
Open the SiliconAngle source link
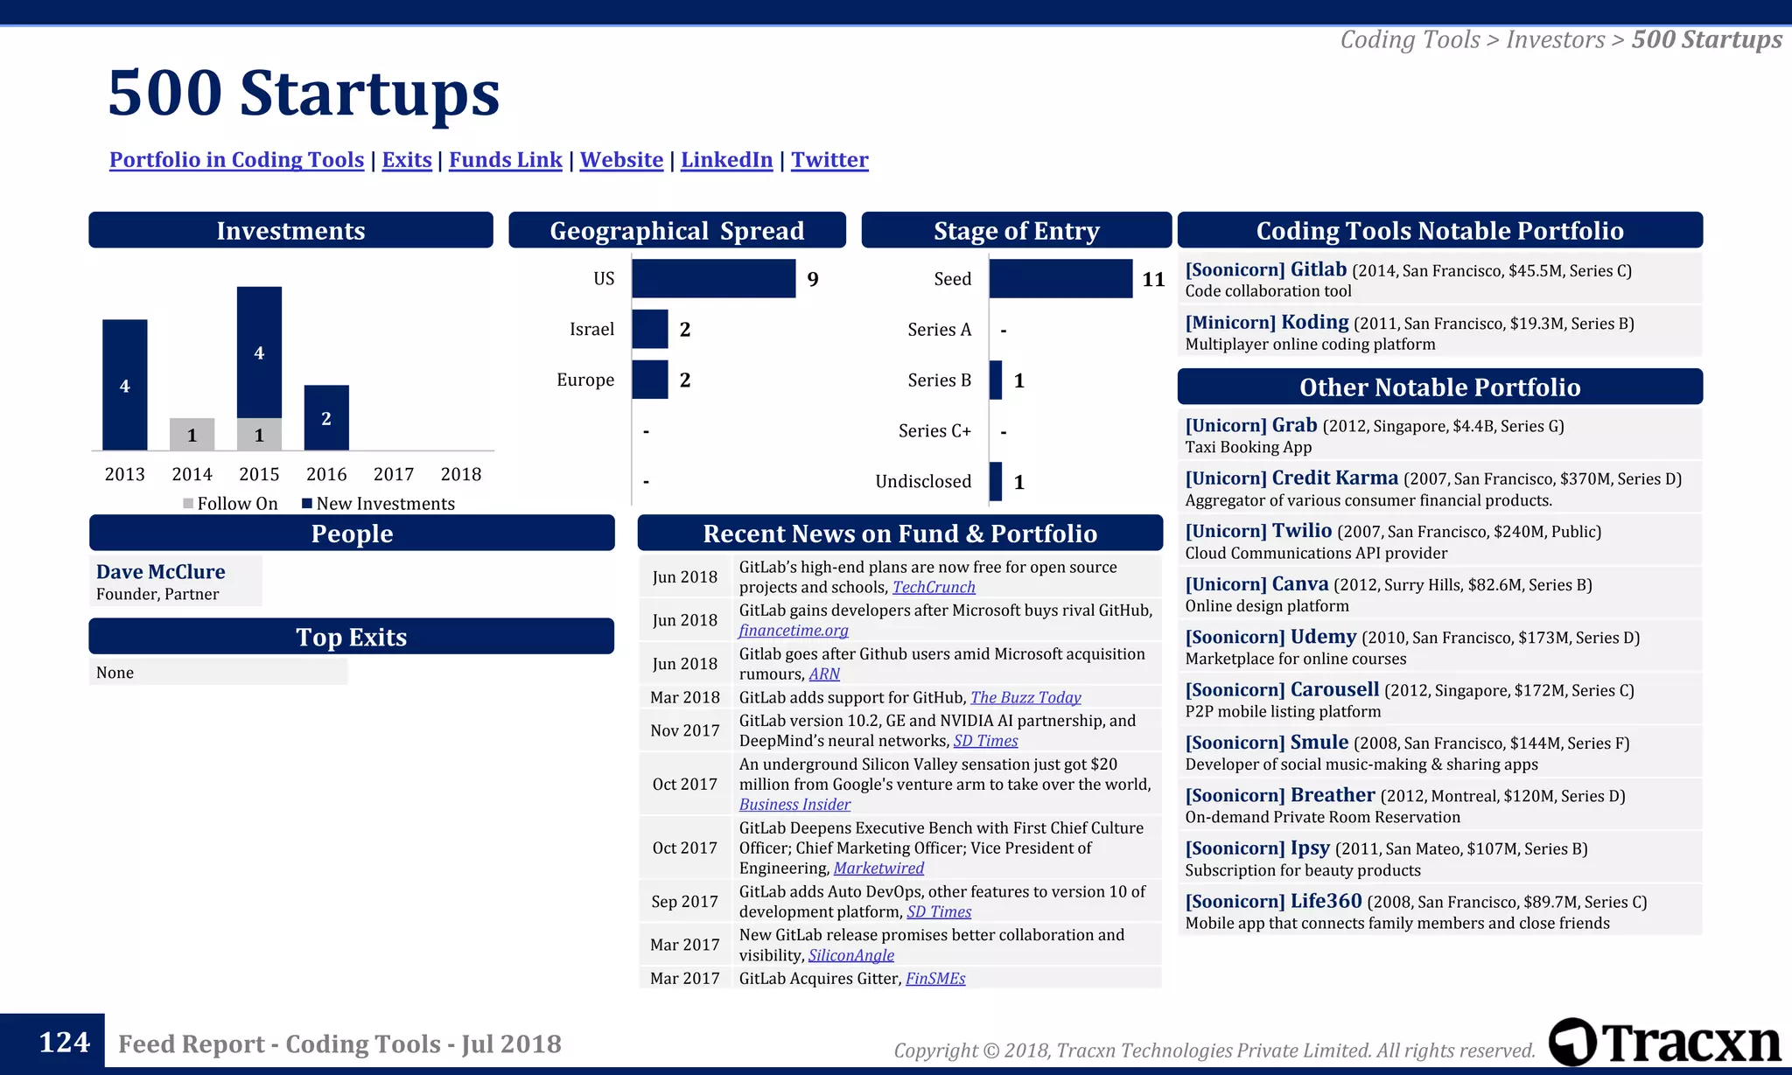tap(851, 956)
